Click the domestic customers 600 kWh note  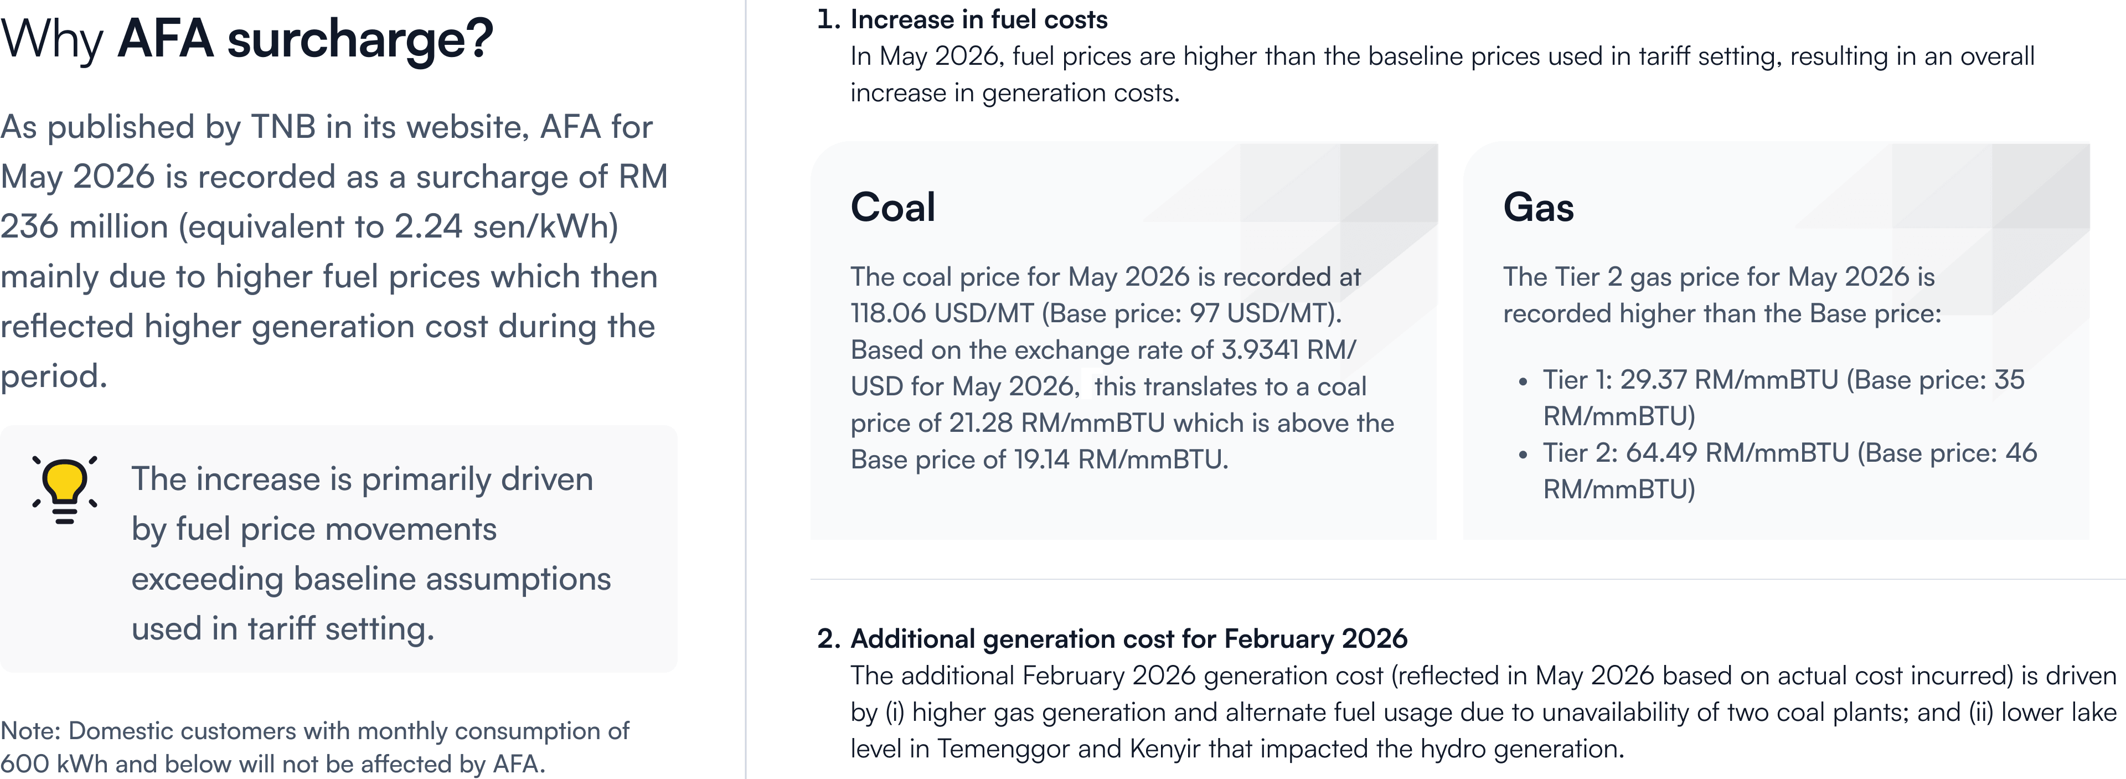[314, 747]
